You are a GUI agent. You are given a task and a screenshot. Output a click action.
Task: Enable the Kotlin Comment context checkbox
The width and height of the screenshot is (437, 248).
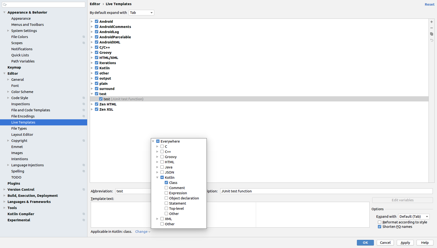pos(166,188)
